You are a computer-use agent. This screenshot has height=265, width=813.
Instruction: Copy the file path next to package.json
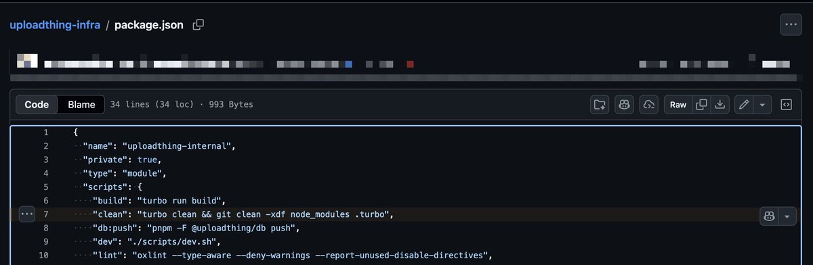click(199, 24)
